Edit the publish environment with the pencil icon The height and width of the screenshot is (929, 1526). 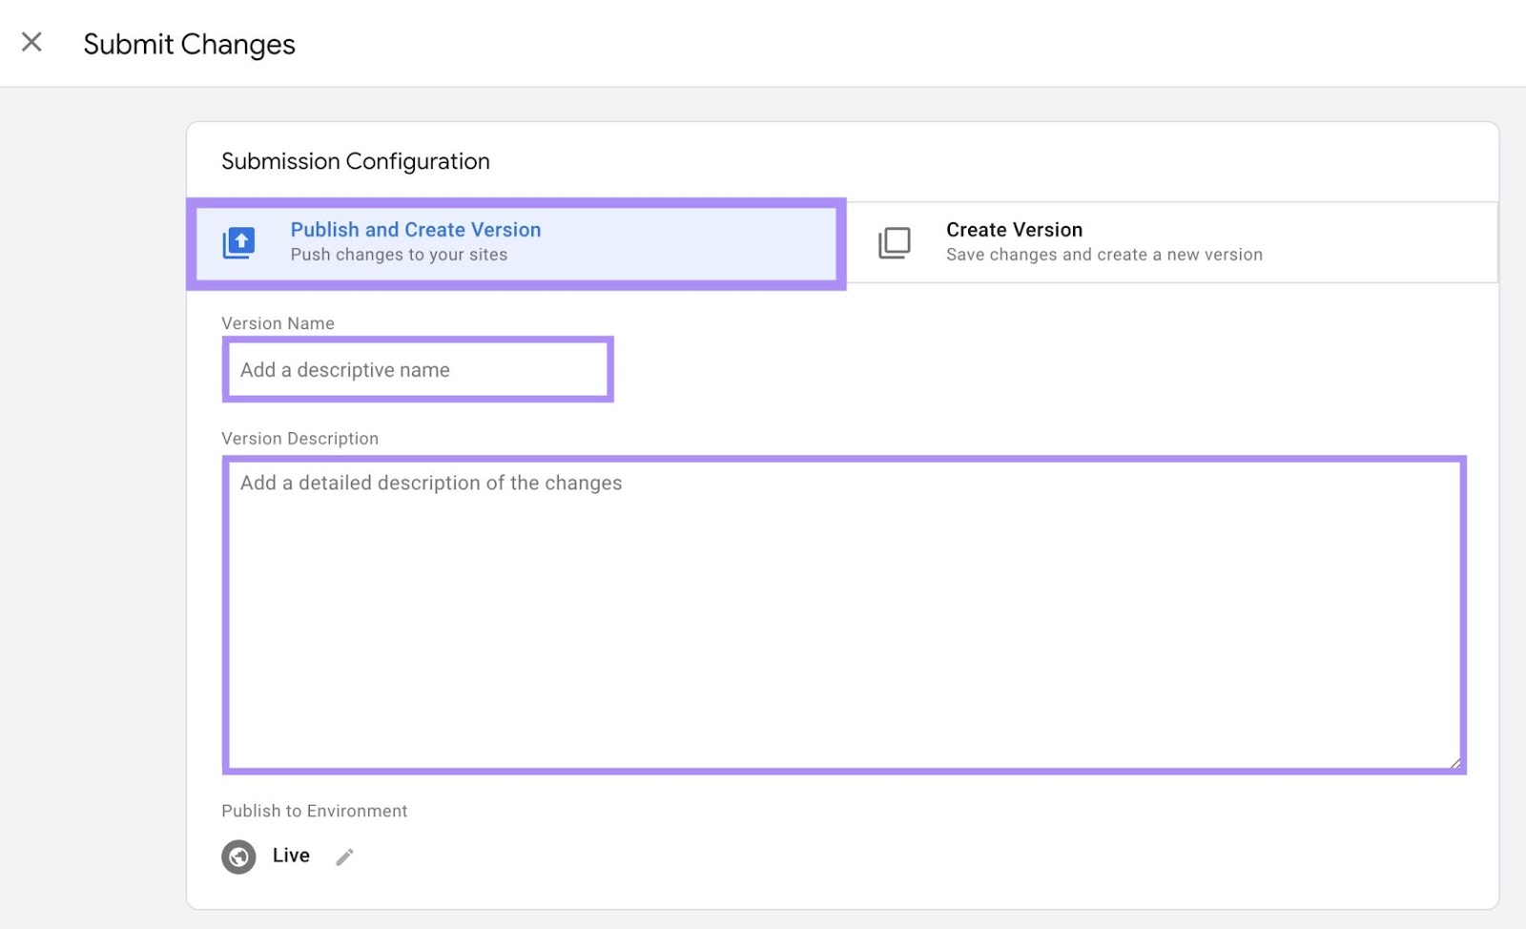point(344,857)
